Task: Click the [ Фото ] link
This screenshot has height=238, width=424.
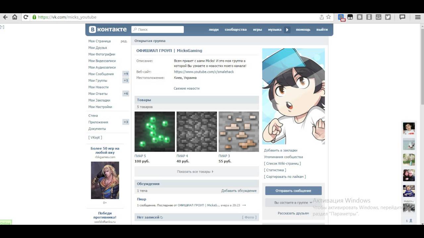Action: click(x=249, y=218)
